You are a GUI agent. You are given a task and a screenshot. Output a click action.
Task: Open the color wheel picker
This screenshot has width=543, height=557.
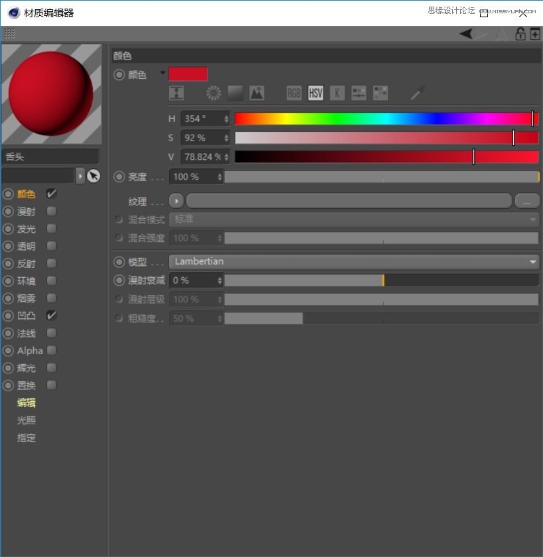click(213, 93)
